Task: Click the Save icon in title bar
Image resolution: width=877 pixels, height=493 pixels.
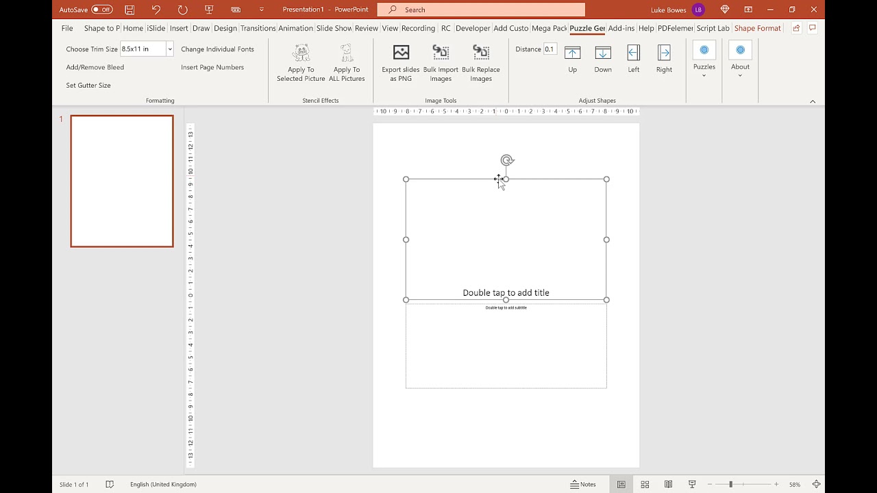Action: 129,10
